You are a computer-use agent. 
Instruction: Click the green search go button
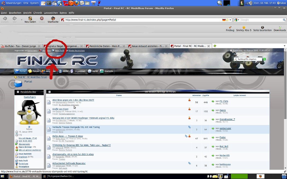(x=264, y=59)
